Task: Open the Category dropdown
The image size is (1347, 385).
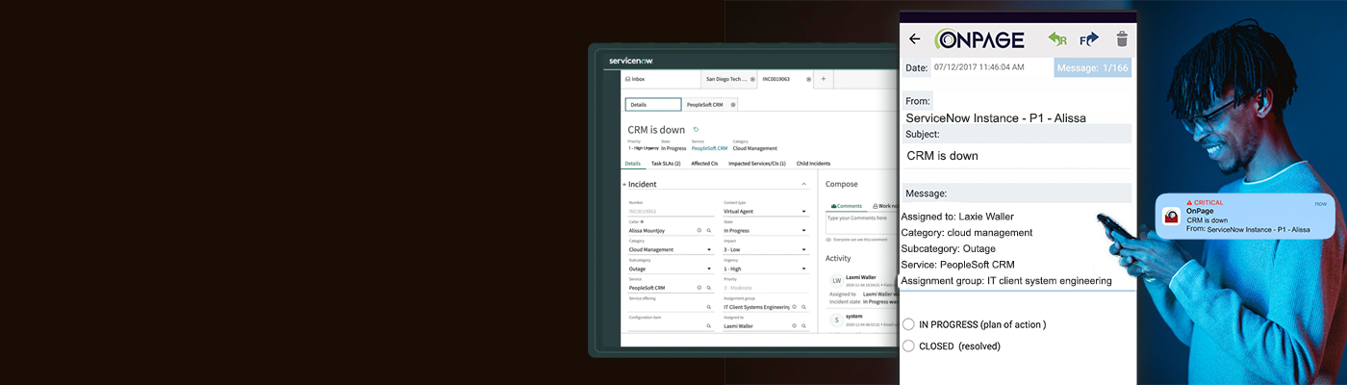Action: click(x=671, y=249)
